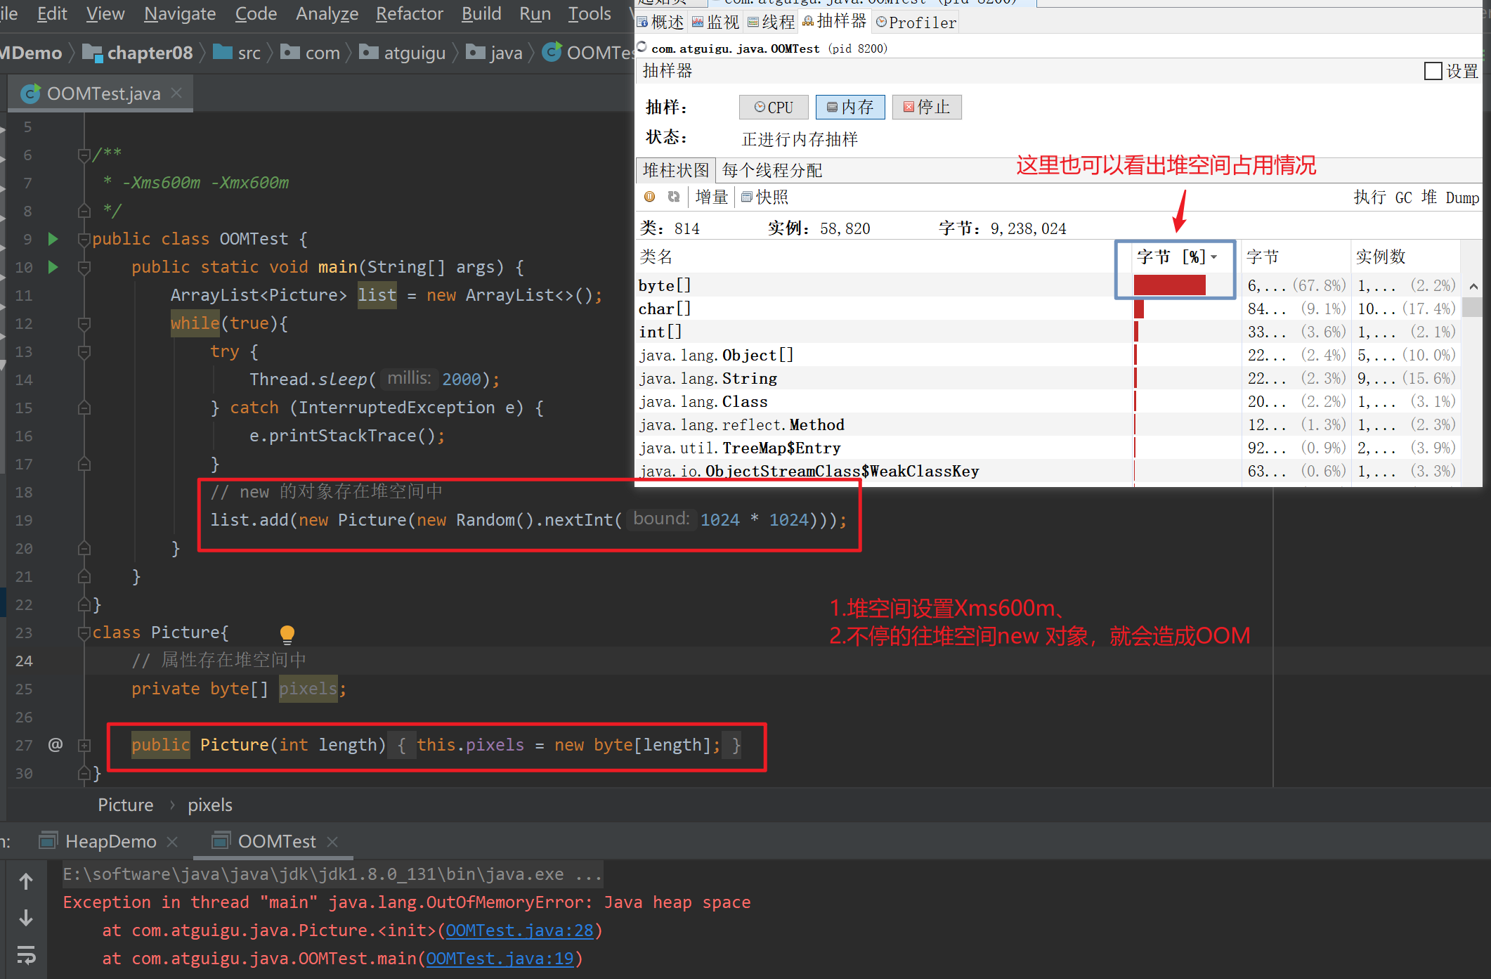Click the scroll-down arrow in console panel
Image resolution: width=1491 pixels, height=979 pixels.
click(26, 918)
